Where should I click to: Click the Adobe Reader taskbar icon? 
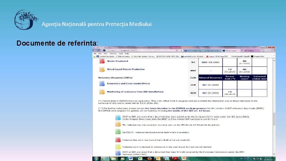175,159
